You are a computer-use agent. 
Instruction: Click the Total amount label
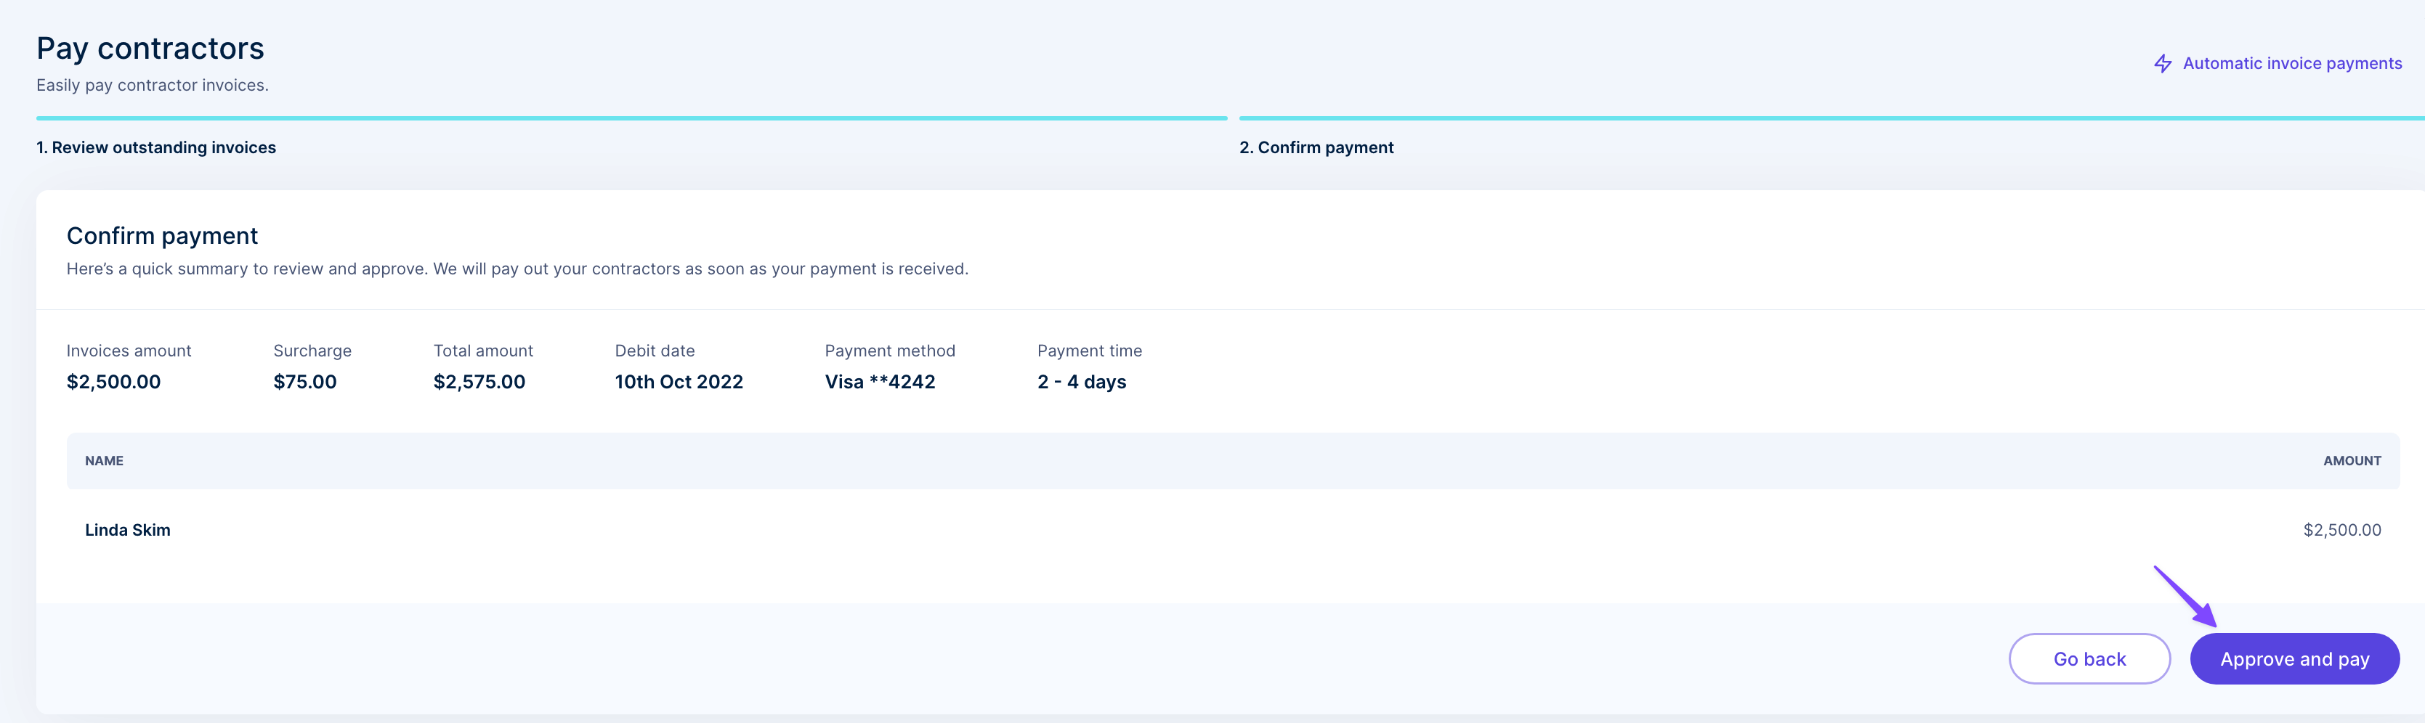483,351
